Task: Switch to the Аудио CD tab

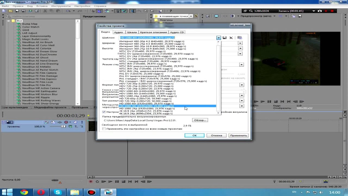Action: (177, 32)
